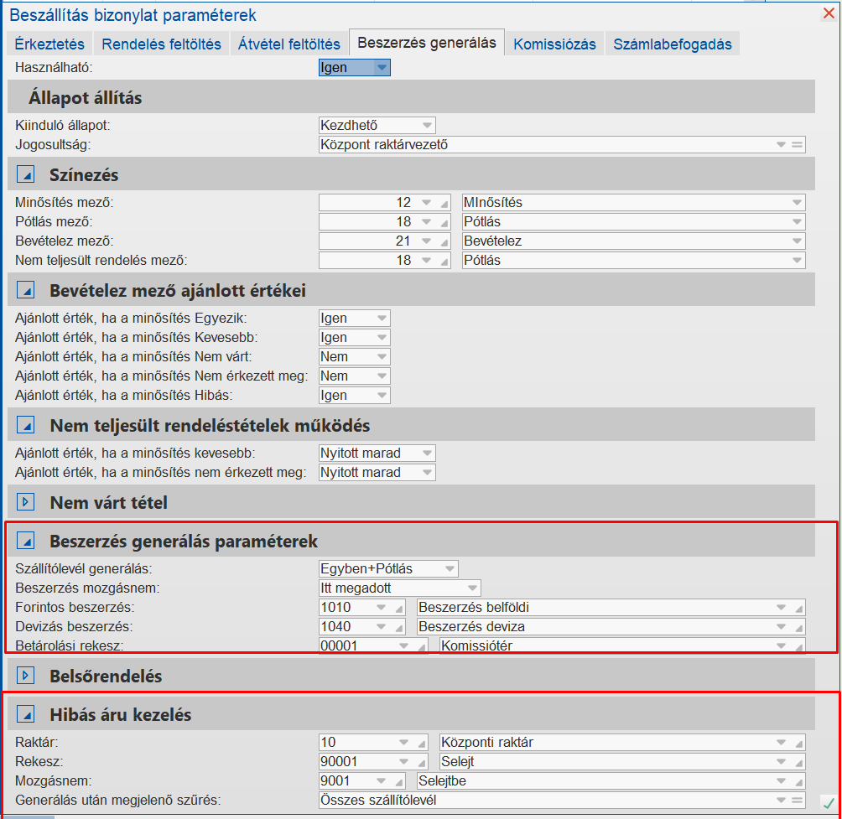Open Bevételez mező name dropdown
Image resolution: width=842 pixels, height=819 pixels.
(x=797, y=241)
